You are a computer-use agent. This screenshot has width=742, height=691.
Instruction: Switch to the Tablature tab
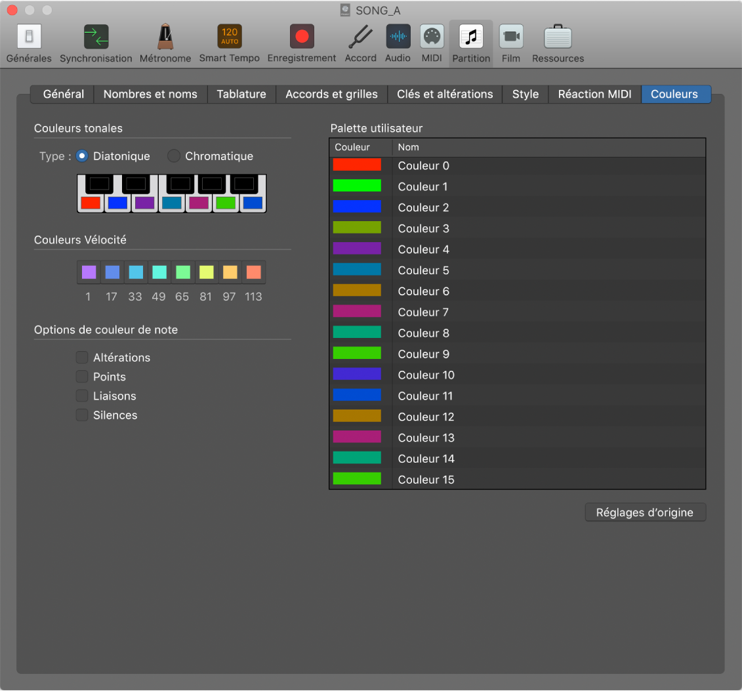pos(241,94)
